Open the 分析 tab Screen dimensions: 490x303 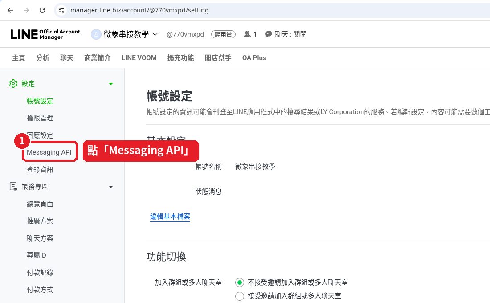pos(43,58)
